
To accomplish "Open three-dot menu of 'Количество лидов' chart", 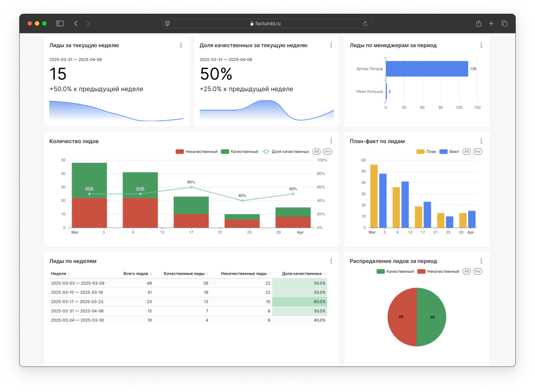I will 331,141.
